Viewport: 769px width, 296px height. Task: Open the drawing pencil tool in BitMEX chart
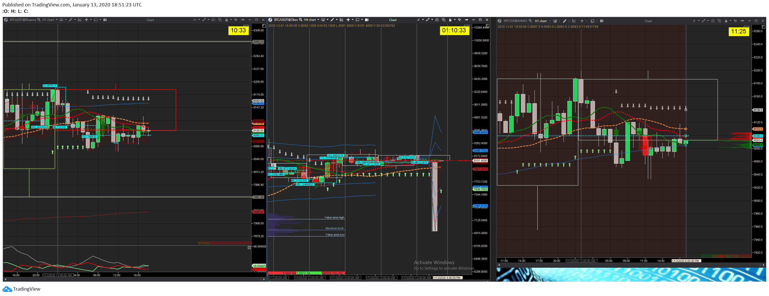pos(565,21)
